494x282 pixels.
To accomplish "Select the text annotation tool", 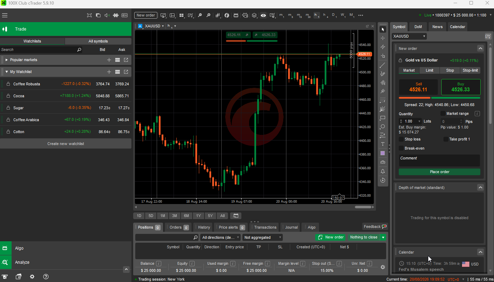I will coord(383,144).
